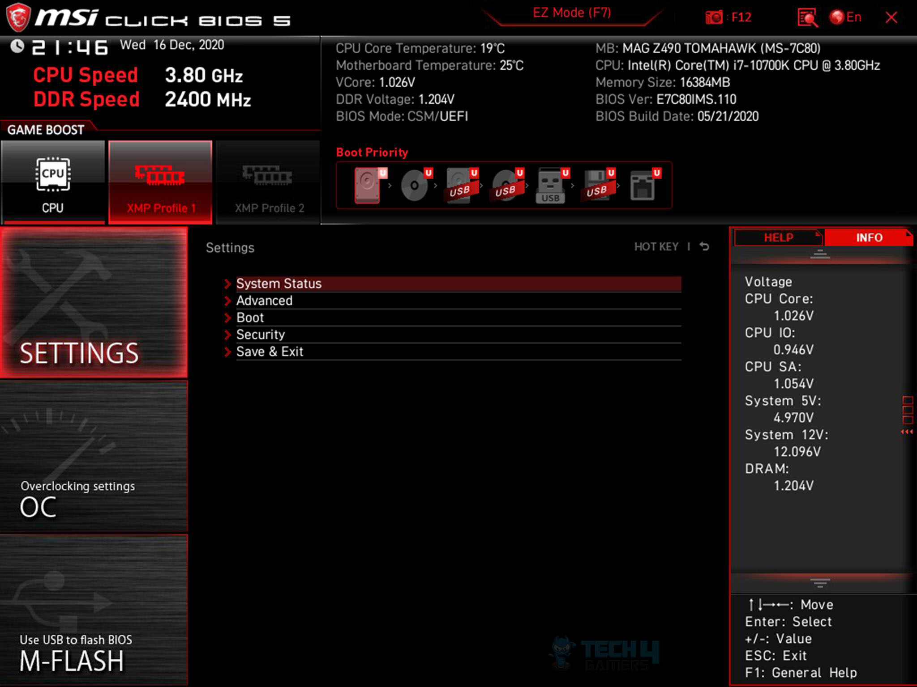917x687 pixels.
Task: Switch to the HELP tab
Action: coord(778,237)
